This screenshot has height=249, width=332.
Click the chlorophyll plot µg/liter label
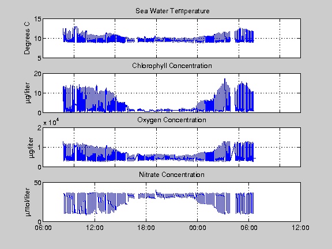click(28, 93)
